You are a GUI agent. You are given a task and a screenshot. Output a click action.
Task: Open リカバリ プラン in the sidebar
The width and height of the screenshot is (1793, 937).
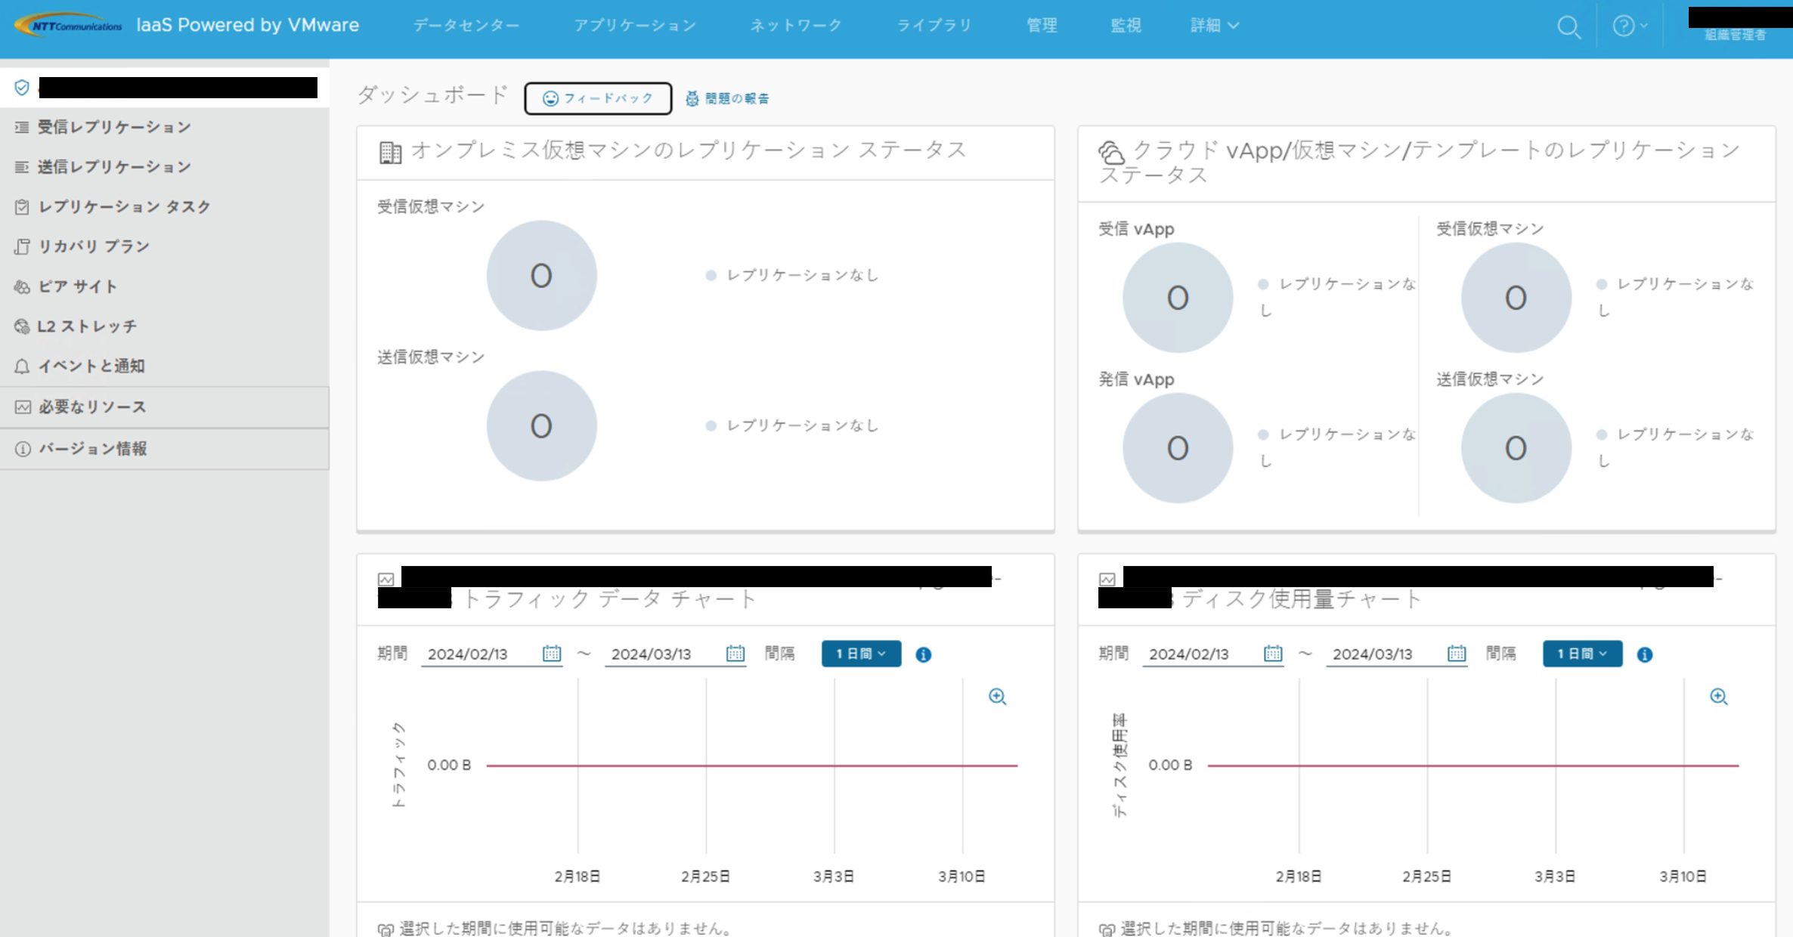pyautogui.click(x=94, y=246)
